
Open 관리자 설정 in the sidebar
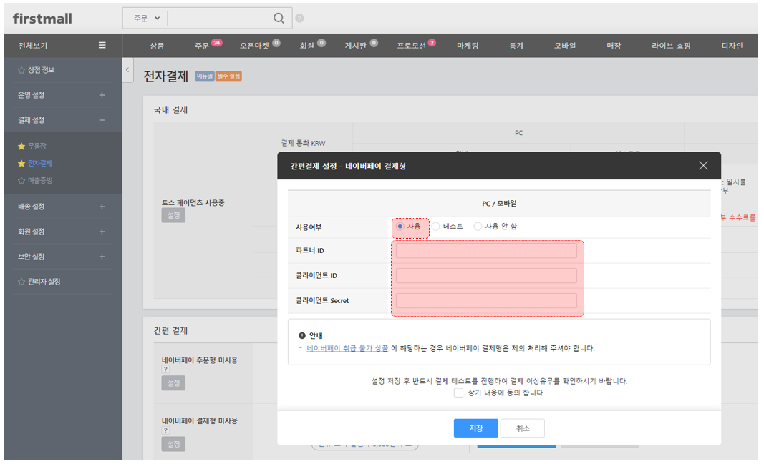[44, 282]
